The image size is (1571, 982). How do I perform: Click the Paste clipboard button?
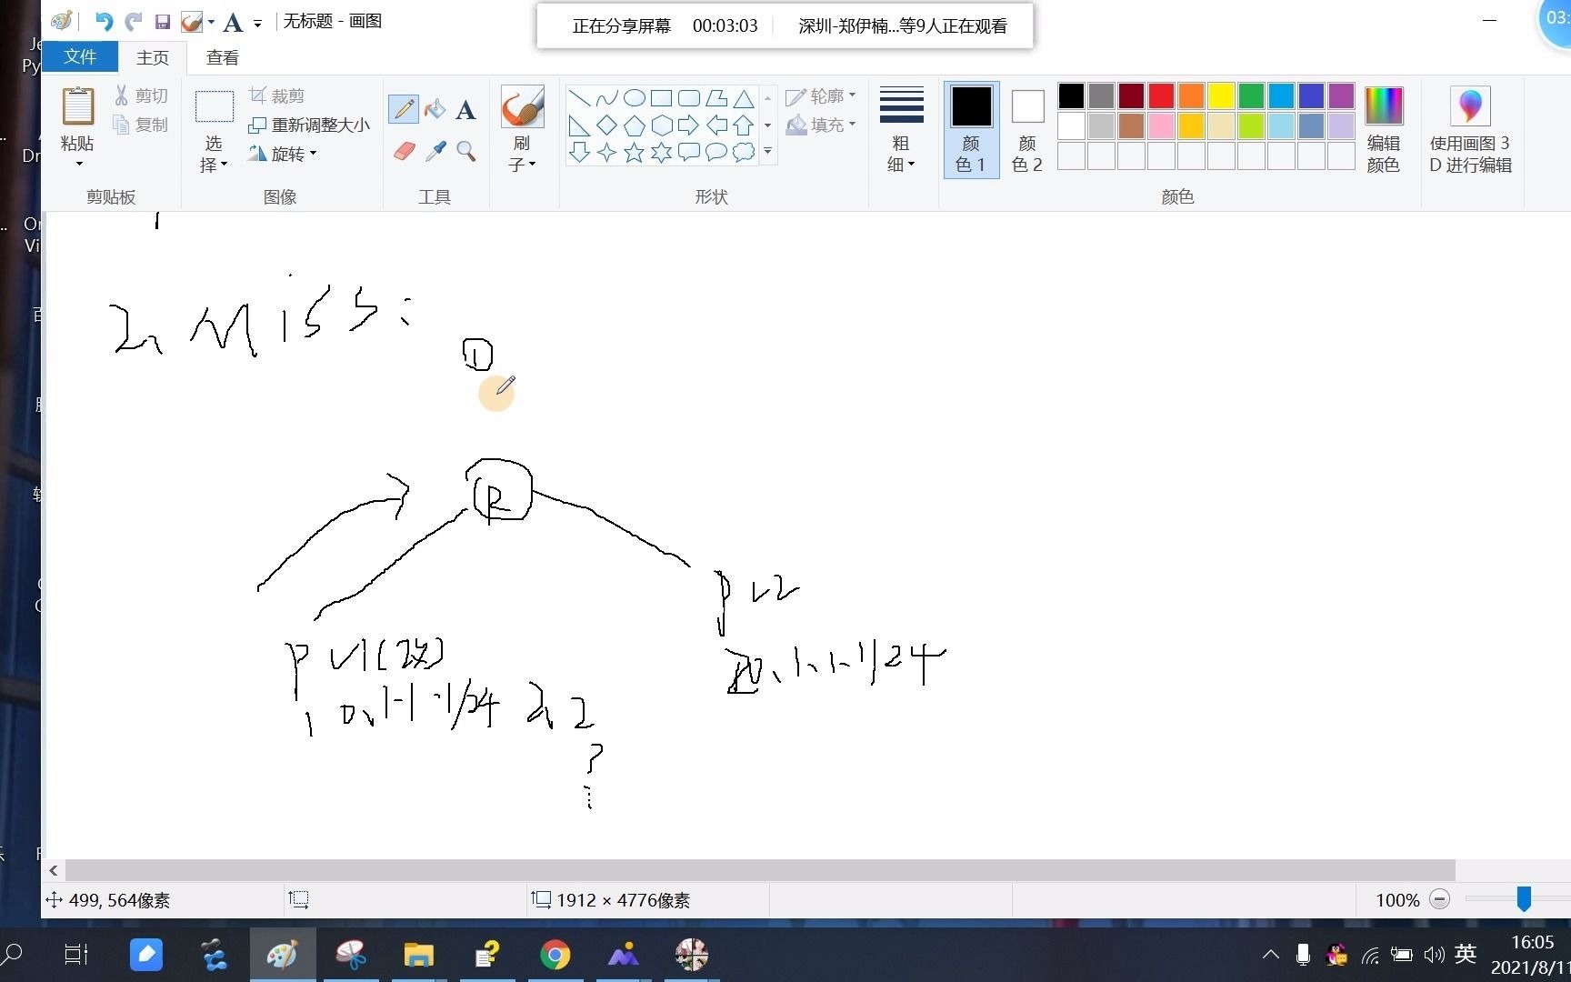click(x=78, y=106)
